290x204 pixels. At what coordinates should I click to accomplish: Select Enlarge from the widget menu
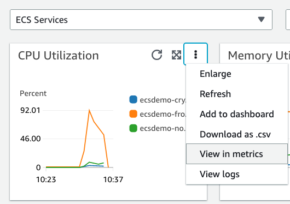click(237, 74)
